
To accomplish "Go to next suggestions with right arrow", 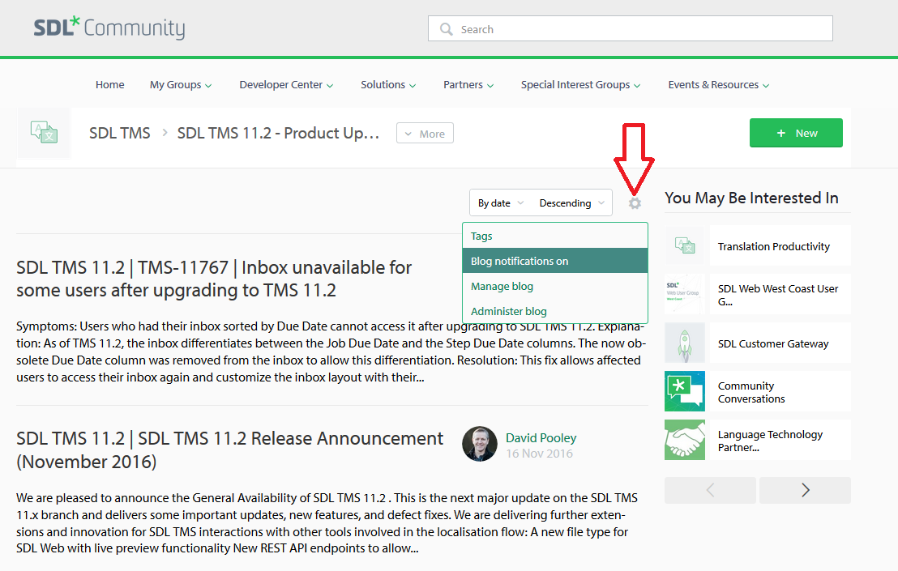I will [806, 490].
